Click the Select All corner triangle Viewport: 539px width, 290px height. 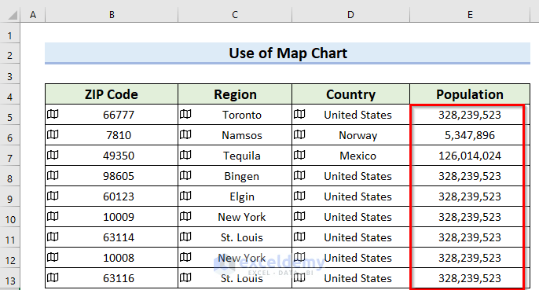pyautogui.click(x=13, y=15)
